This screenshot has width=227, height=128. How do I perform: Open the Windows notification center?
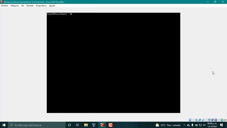221,125
